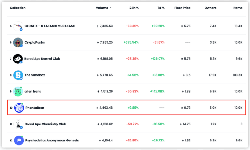Click the -31.87% 7d change
Viewport: 250px width, 150px height.
[x=159, y=42]
